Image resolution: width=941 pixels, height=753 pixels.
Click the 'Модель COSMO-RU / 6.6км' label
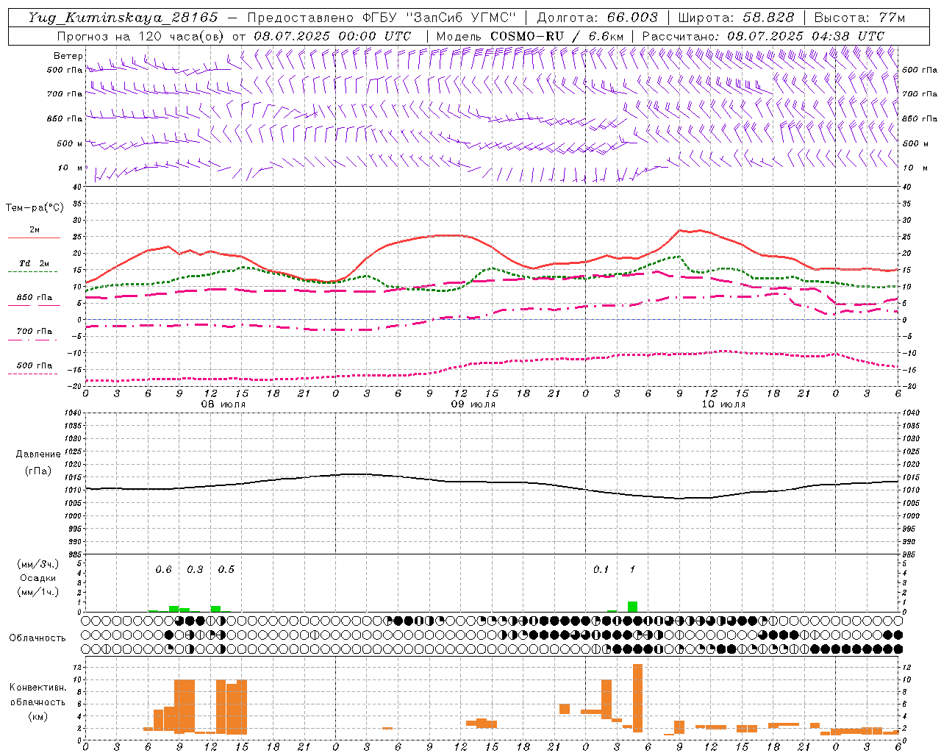[x=529, y=36]
